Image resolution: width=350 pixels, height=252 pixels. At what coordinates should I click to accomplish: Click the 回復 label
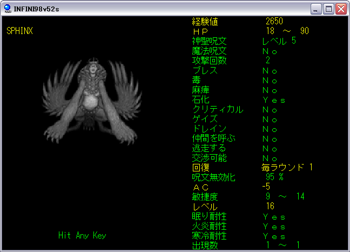tap(200, 168)
